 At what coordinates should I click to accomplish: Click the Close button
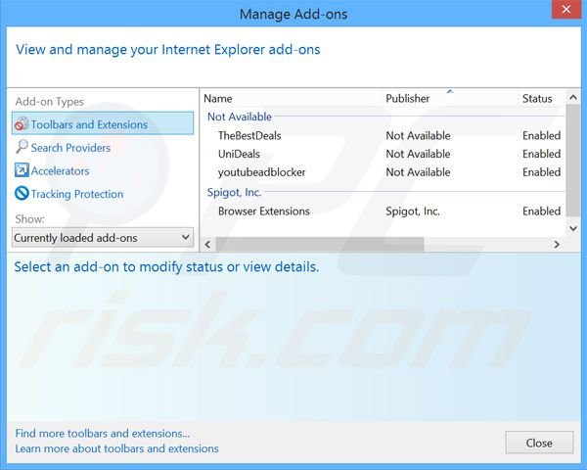[x=539, y=443]
